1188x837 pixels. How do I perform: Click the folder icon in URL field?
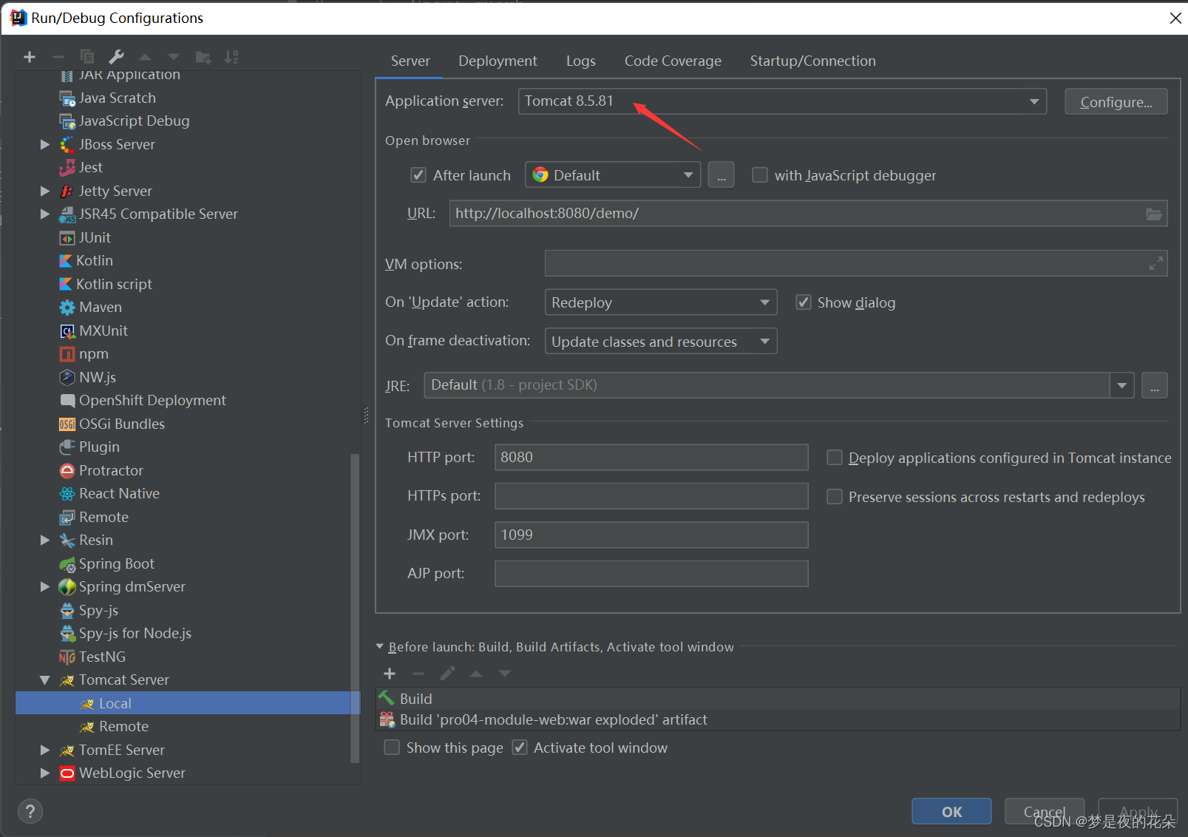pos(1153,214)
